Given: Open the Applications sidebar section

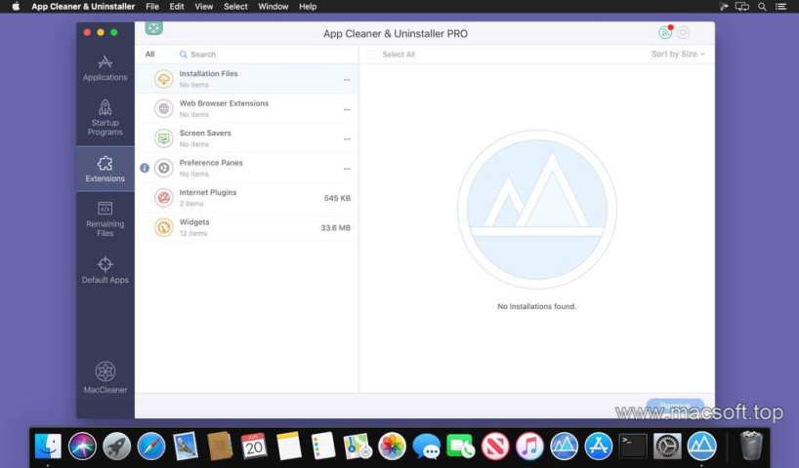Looking at the screenshot, I should coord(105,67).
